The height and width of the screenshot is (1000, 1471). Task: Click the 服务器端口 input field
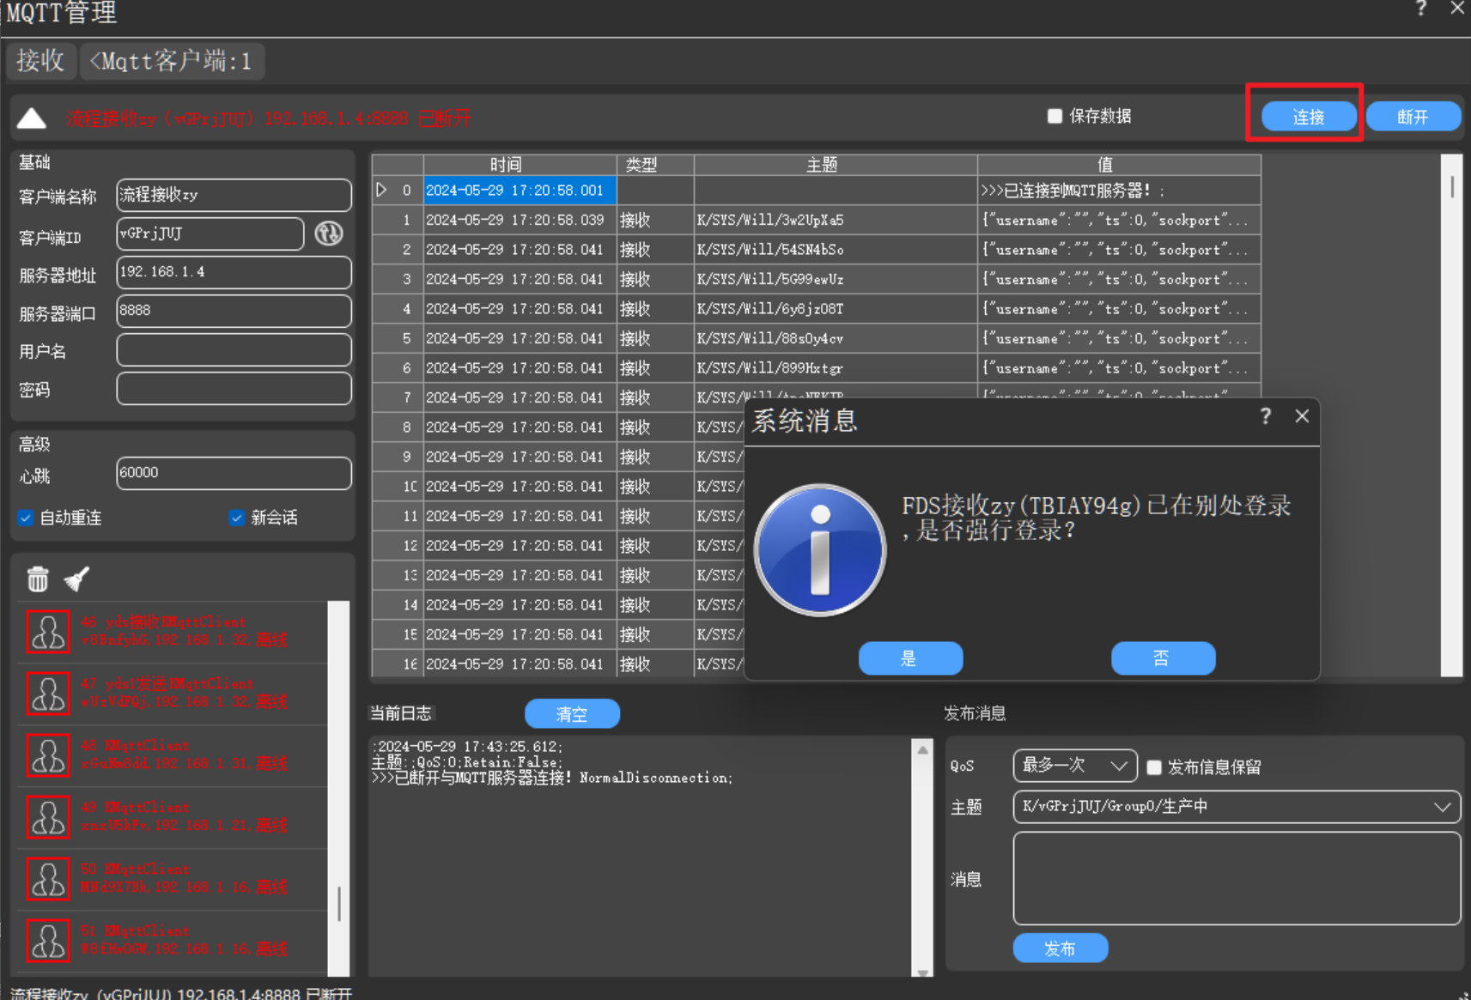coord(234,311)
